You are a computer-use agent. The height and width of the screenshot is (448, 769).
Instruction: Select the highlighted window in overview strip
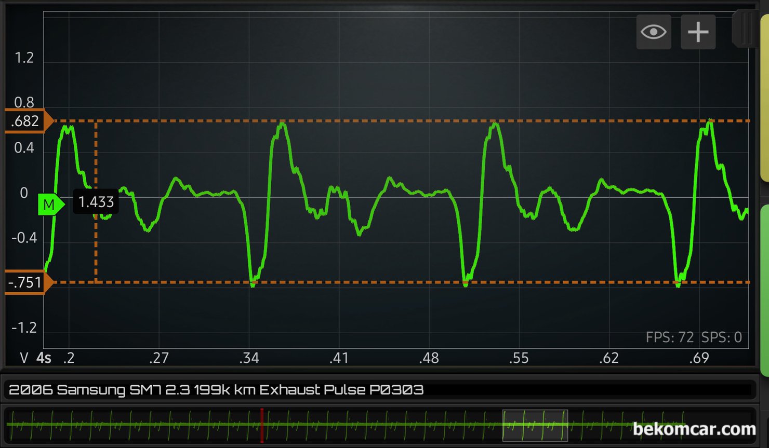tap(535, 425)
